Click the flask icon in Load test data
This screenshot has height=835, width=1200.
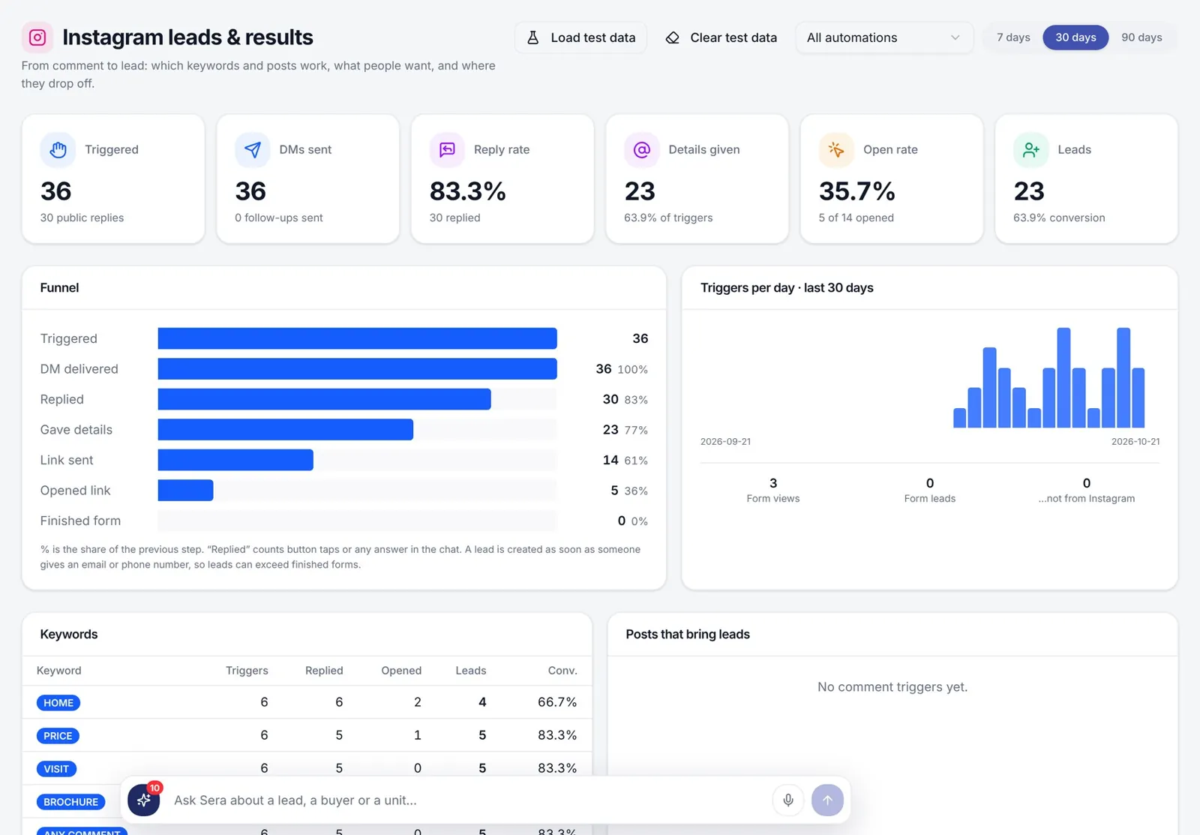[533, 38]
